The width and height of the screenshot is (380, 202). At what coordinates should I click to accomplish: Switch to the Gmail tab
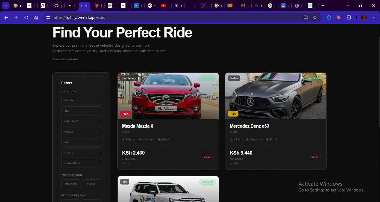243,6
